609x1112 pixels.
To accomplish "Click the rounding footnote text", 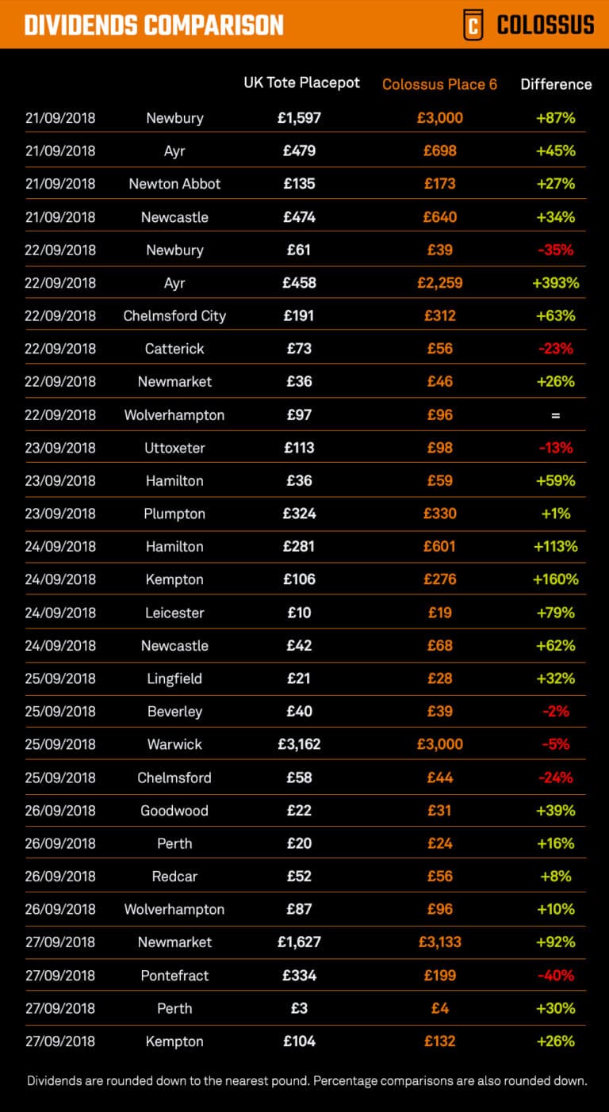I will 306,1080.
